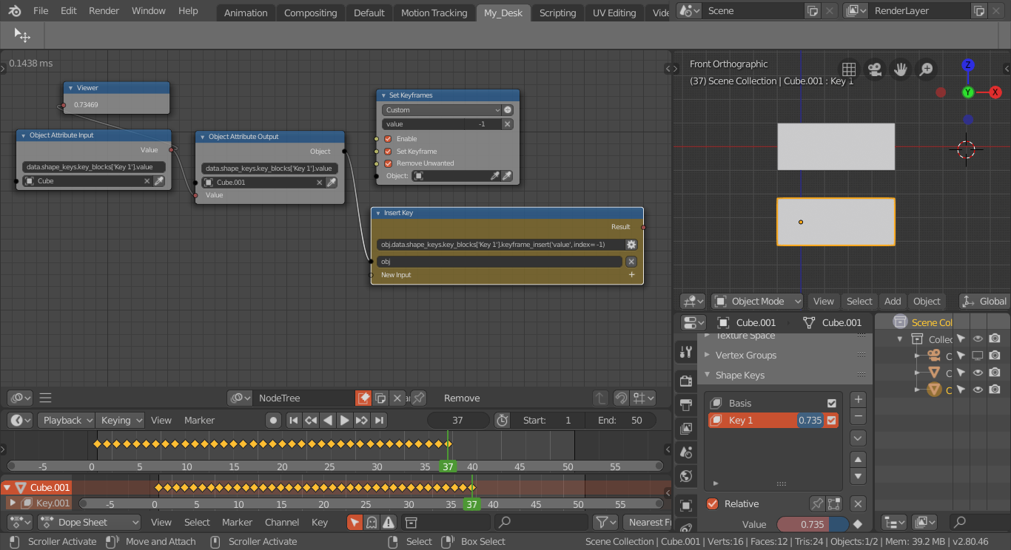Viewport: 1011px width, 550px height.
Task: Hide Cube.001 using the eye visibility toggle
Action: tap(978, 390)
